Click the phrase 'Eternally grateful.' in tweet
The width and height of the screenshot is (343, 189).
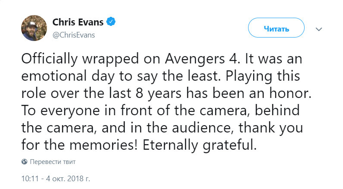tap(199, 145)
